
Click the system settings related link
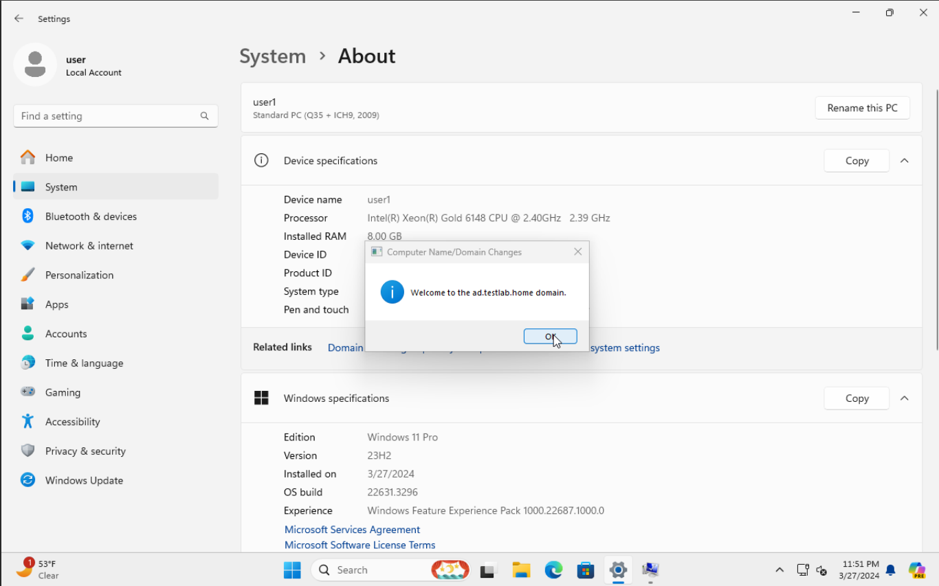tap(625, 348)
